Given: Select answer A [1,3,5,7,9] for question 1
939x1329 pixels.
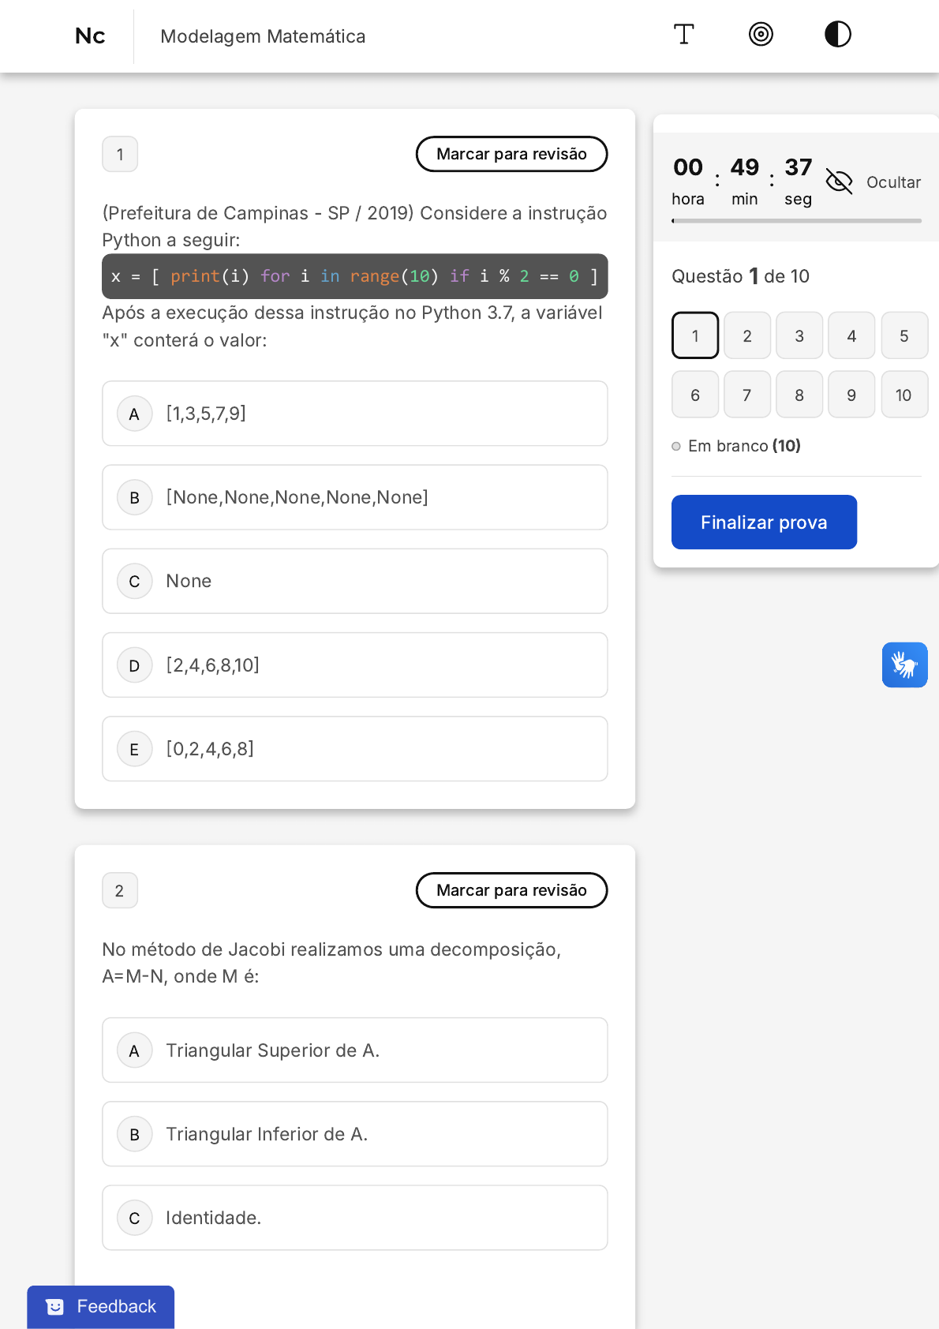Looking at the screenshot, I should (354, 414).
